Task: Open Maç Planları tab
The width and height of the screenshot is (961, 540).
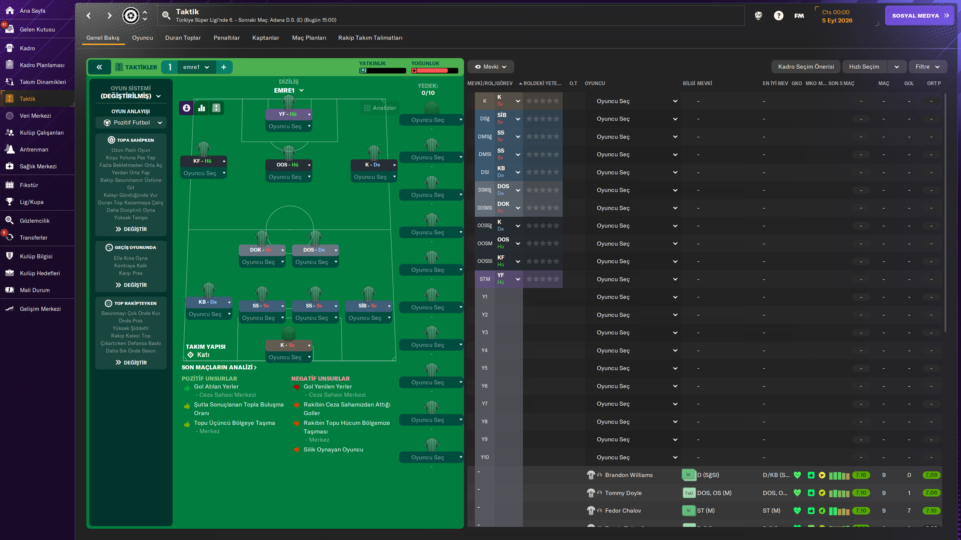Action: (x=309, y=38)
